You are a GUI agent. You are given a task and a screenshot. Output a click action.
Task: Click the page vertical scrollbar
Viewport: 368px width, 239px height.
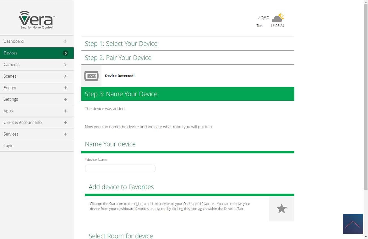tap(366, 96)
